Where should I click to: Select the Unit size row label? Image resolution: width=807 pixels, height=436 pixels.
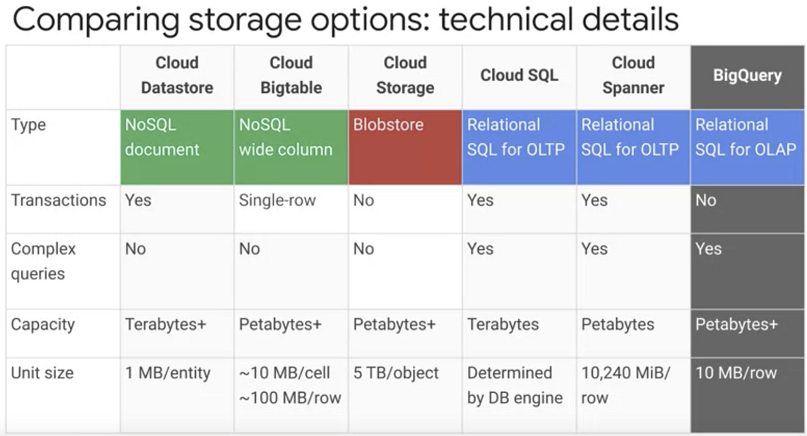(x=42, y=373)
